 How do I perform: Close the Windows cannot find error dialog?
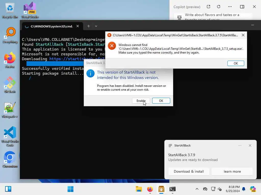243,35
